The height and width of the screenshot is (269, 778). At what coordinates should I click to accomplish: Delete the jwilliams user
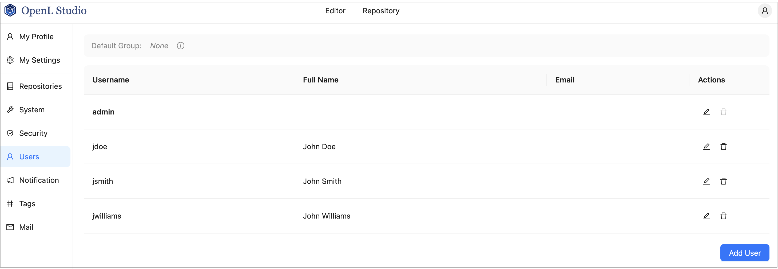[x=723, y=216]
